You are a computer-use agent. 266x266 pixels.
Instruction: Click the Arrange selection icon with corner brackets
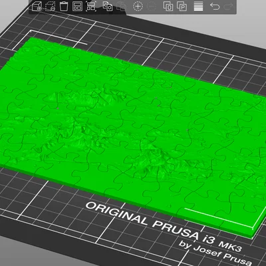[91, 7]
